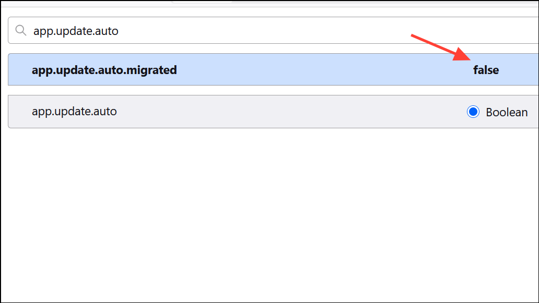Click the tab fragment at top edge
This screenshot has height=303, width=539.
click(202, 2)
